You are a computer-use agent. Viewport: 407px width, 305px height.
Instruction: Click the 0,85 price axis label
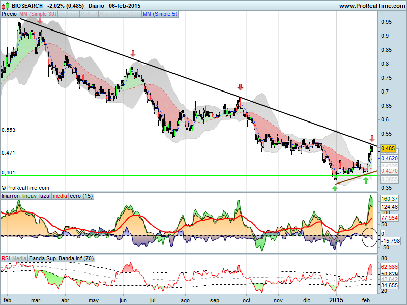coord(386,50)
